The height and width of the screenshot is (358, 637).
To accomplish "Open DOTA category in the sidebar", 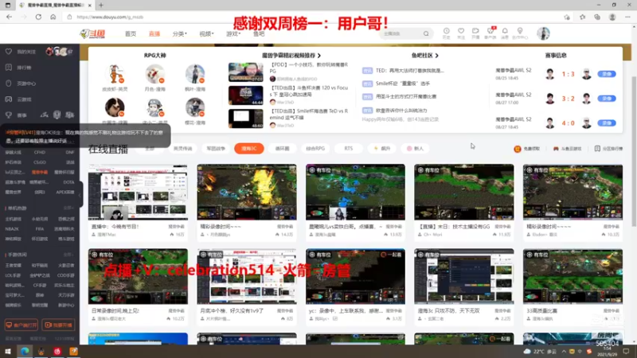I will coord(68,182).
